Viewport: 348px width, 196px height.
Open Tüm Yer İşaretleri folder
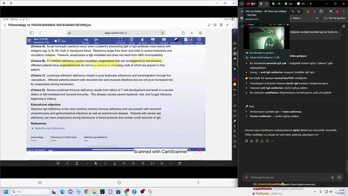335,18
